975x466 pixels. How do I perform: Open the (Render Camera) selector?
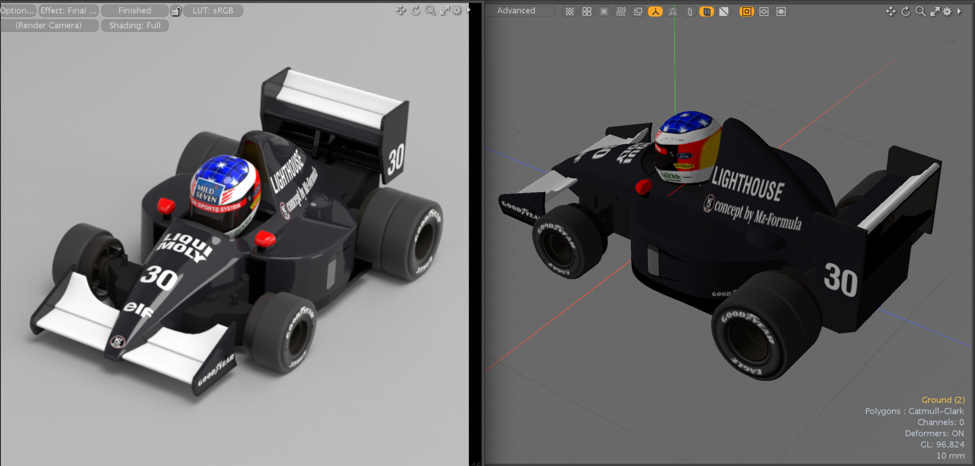pos(49,25)
